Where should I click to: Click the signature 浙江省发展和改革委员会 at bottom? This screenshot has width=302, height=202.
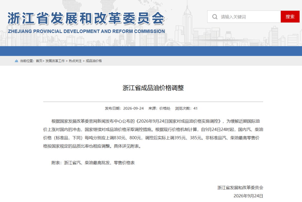click(240, 187)
